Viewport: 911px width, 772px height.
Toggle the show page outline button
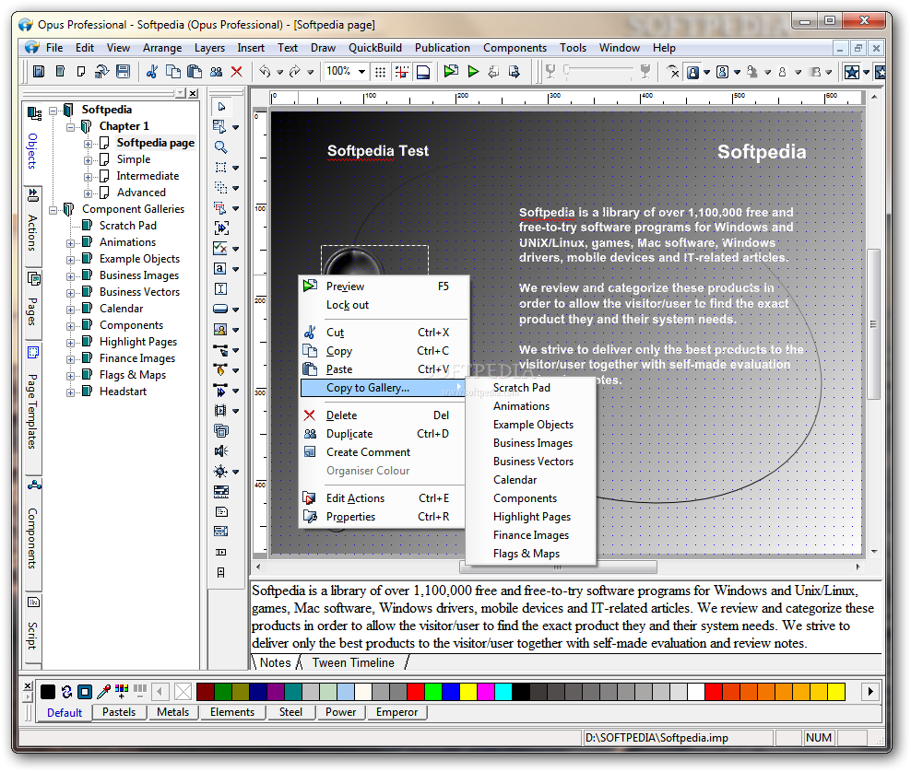(423, 71)
